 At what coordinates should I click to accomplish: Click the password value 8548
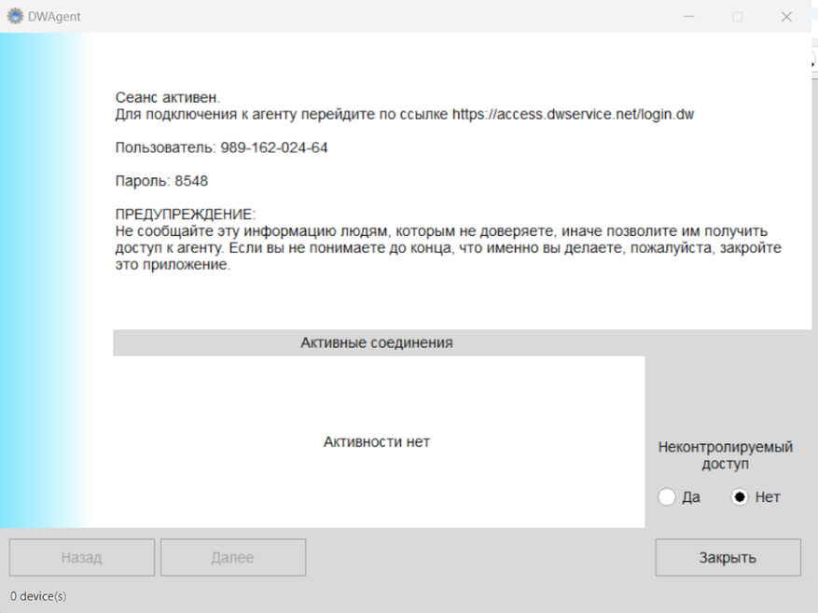[191, 181]
